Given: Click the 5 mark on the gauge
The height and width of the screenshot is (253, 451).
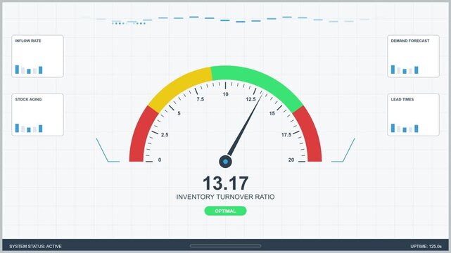Looking at the screenshot, I should 179,113.
